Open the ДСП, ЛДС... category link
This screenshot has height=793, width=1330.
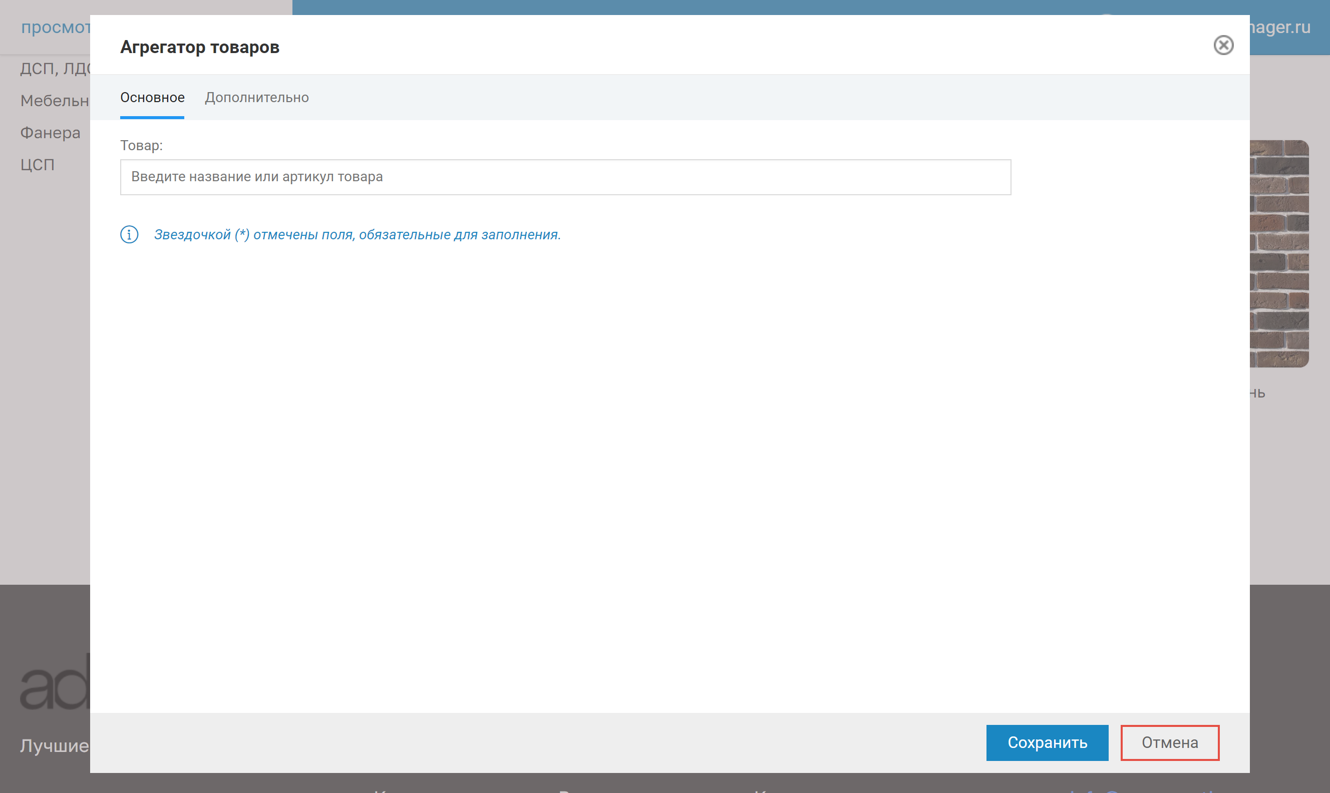56,69
